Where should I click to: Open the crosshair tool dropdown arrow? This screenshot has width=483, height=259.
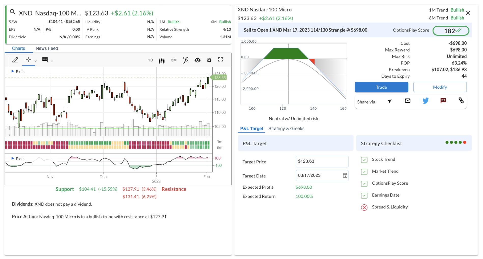[36, 61]
